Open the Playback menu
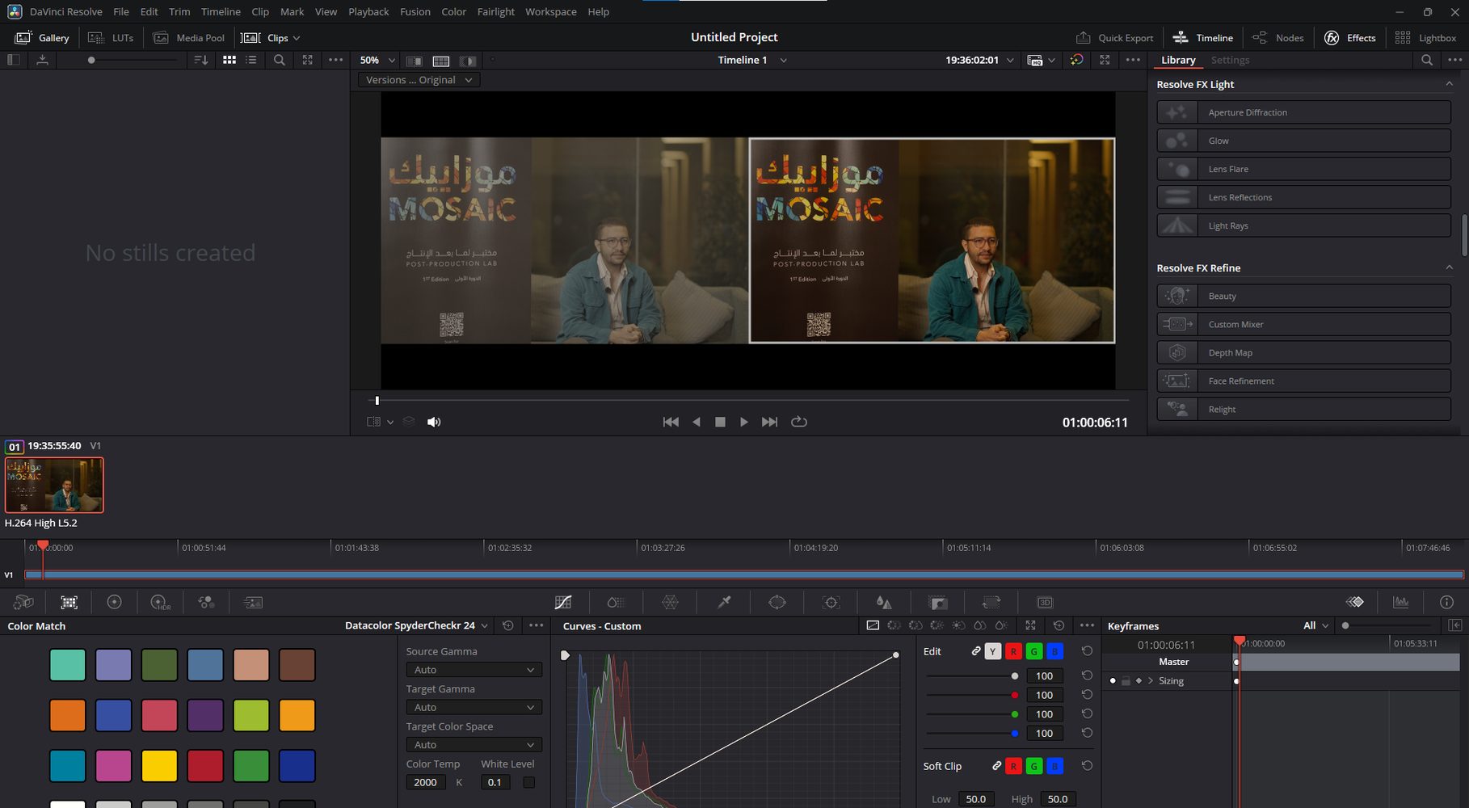Viewport: 1469px width, 808px height. (x=368, y=11)
